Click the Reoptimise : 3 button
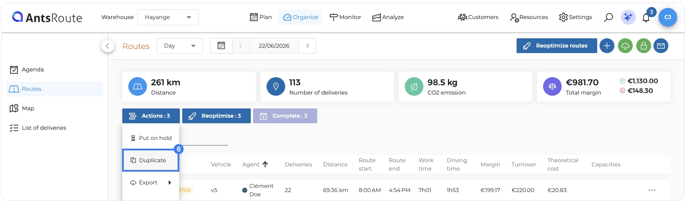Image resolution: width=686 pixels, height=202 pixels. (216, 116)
